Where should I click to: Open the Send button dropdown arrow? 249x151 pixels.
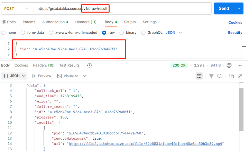point(239,9)
